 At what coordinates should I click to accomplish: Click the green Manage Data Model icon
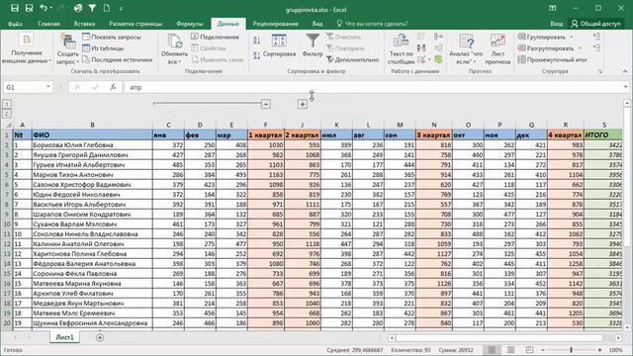(x=439, y=59)
